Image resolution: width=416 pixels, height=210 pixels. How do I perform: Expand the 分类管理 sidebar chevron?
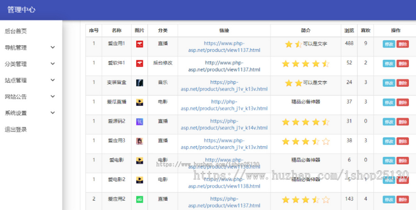tap(53, 64)
